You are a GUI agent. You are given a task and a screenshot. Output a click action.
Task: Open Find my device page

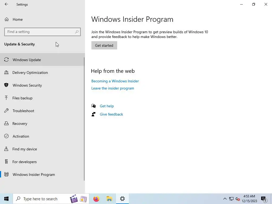click(x=42, y=149)
